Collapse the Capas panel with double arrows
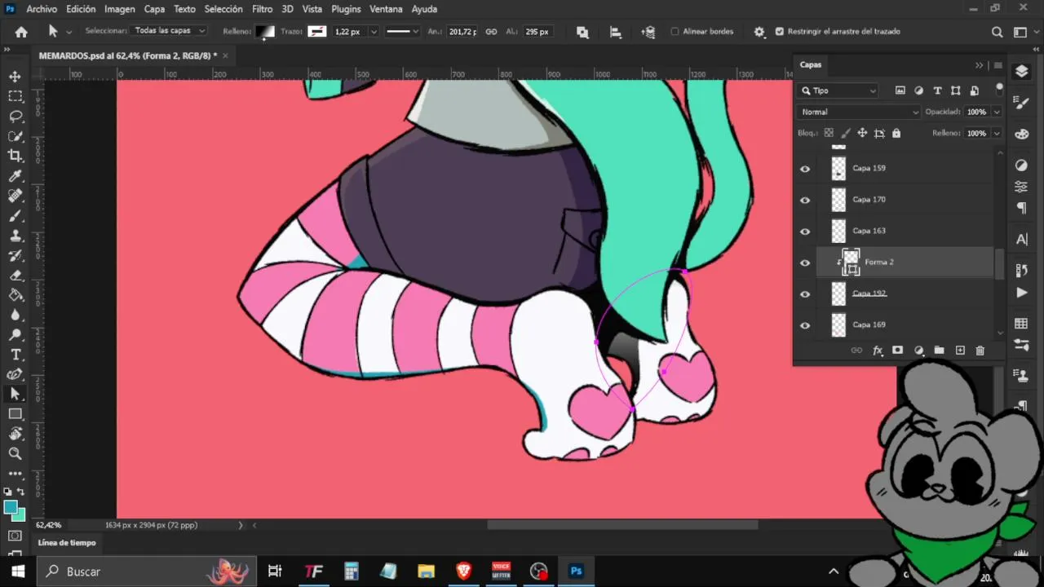 [x=980, y=65]
